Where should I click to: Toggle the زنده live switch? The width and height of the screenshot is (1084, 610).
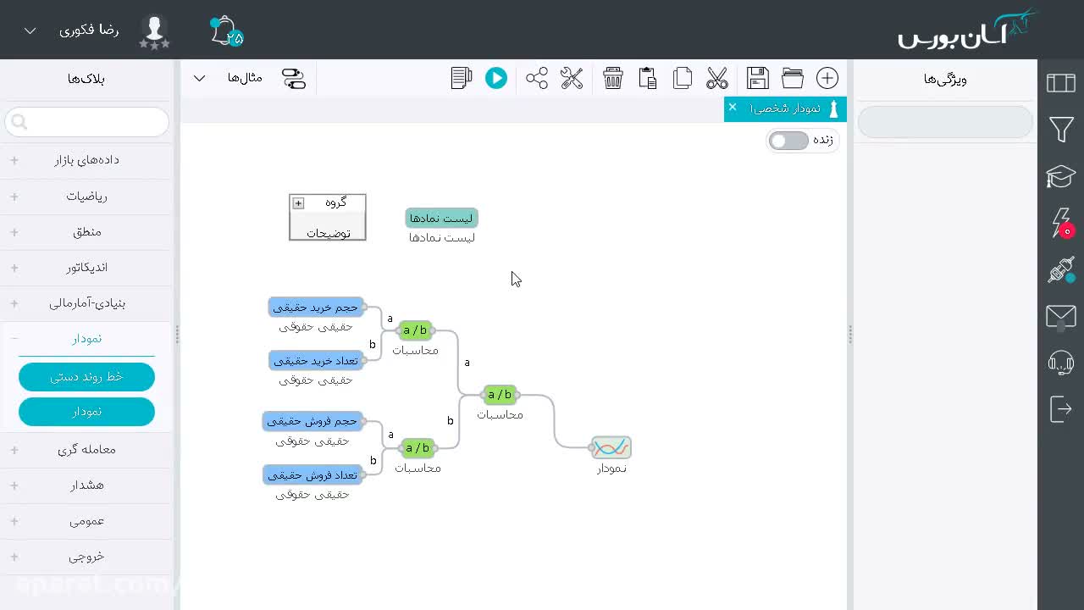tap(788, 141)
